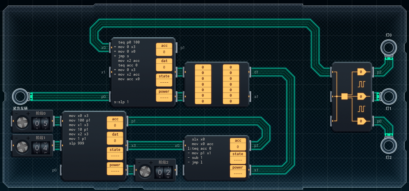
Task: Click the code line 'mov acc x0'
Action: 129,79
